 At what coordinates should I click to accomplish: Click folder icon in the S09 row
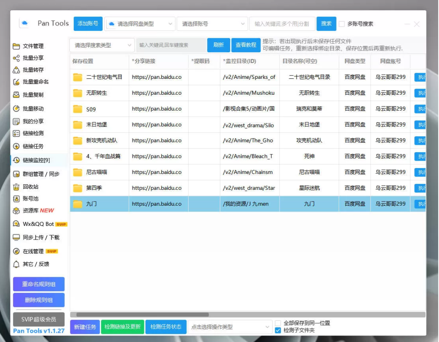(x=78, y=109)
